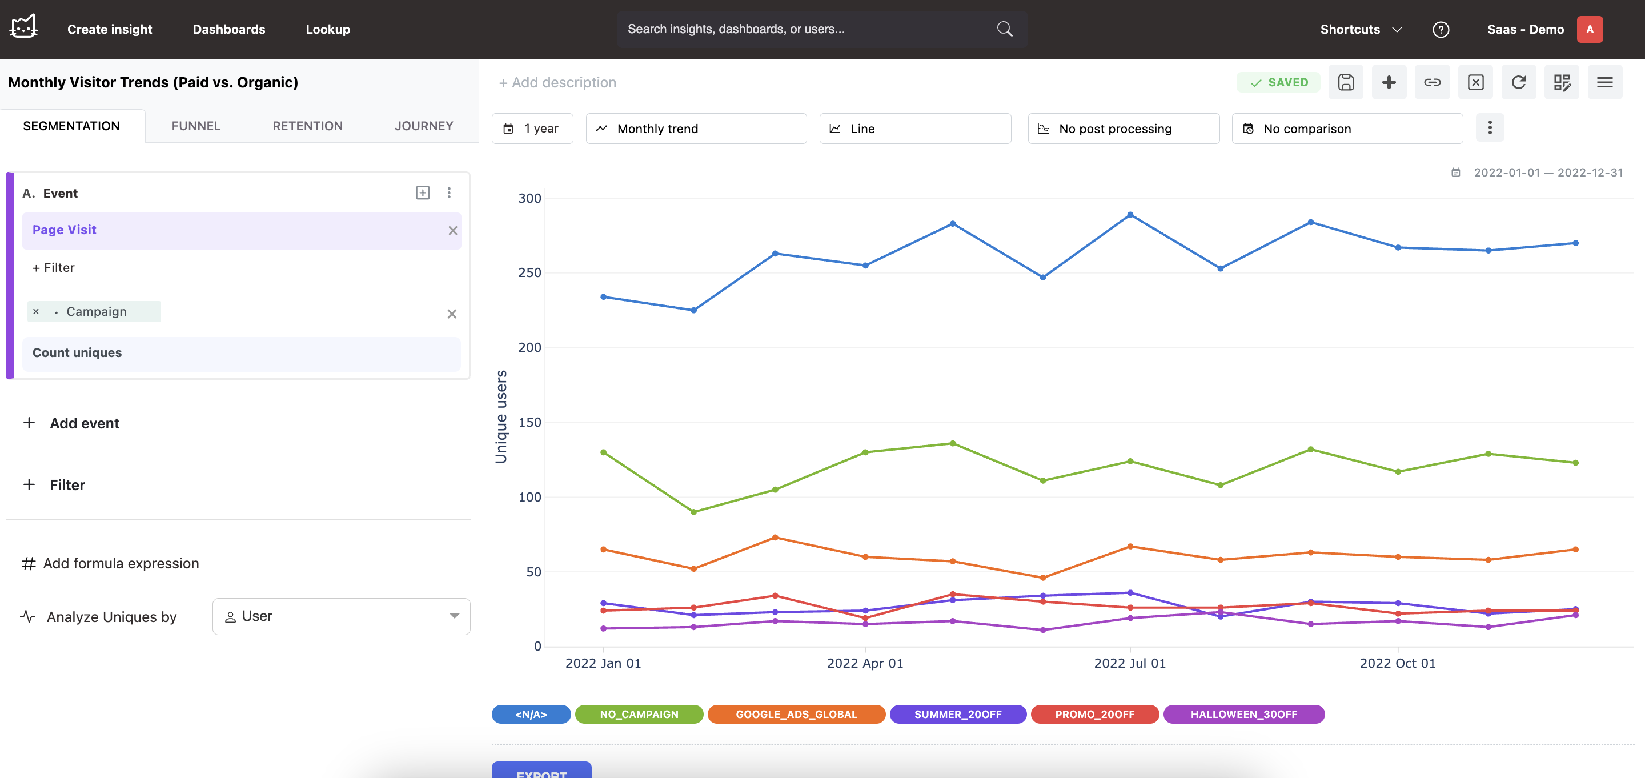
Task: Expand the Shortcuts dropdown
Action: (x=1361, y=29)
